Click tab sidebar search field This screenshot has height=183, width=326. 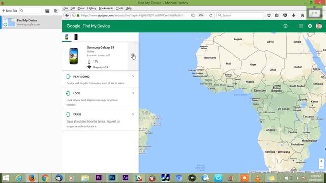pyautogui.click(x=31, y=11)
